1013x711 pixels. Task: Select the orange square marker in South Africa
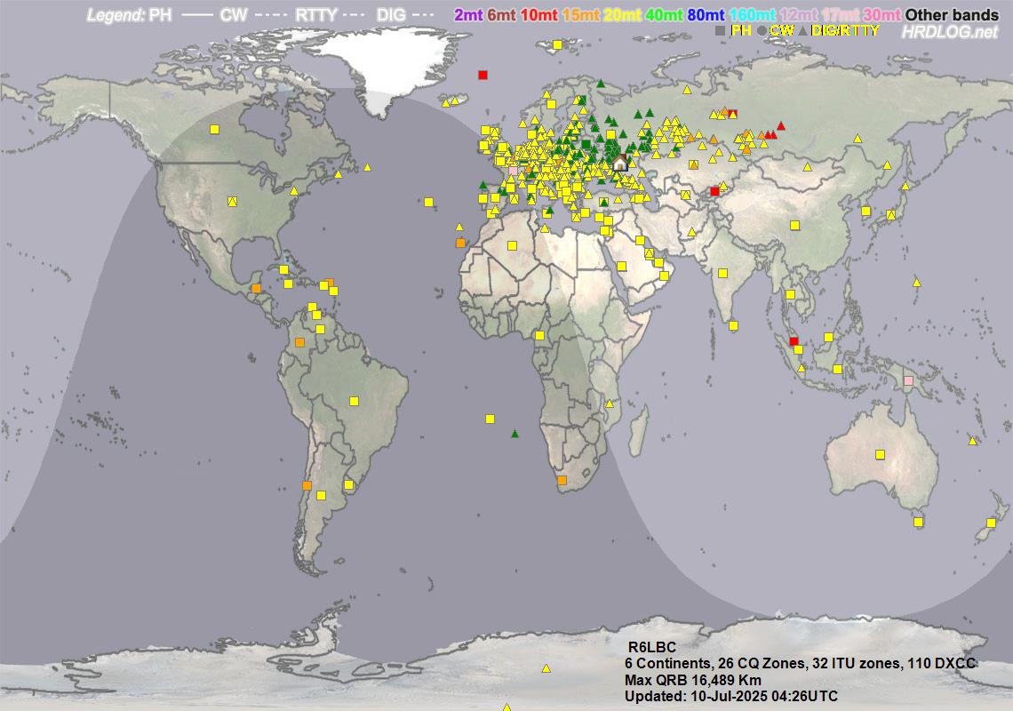pyautogui.click(x=562, y=481)
